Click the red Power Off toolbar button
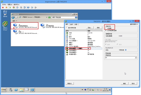This screenshot has width=141, height=95. click(x=3, y=7)
